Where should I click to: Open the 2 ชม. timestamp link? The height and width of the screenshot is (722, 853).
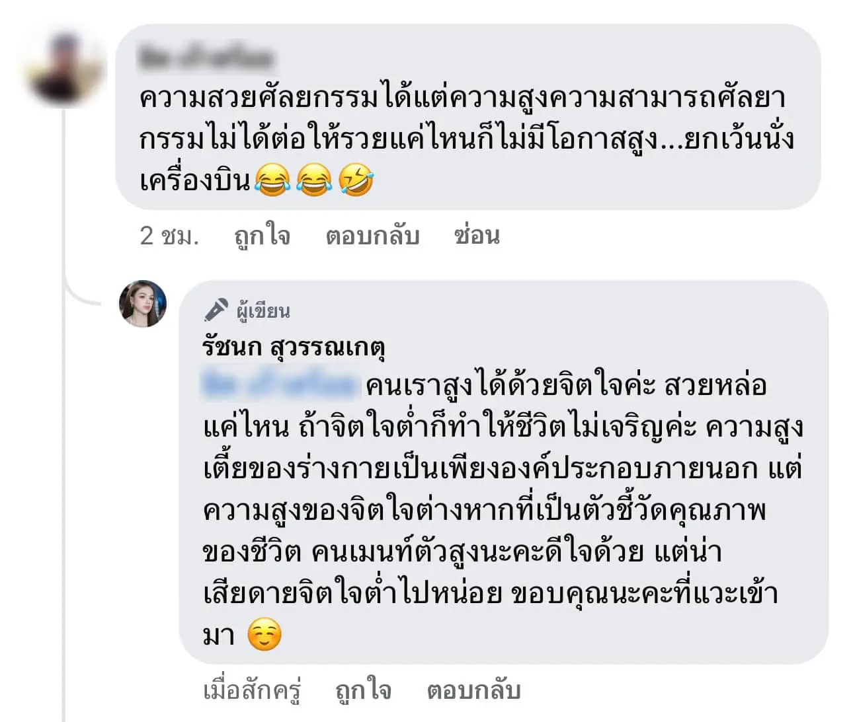click(x=169, y=236)
